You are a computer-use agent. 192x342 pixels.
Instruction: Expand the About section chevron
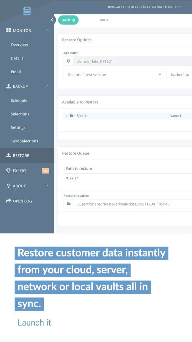[47, 186]
